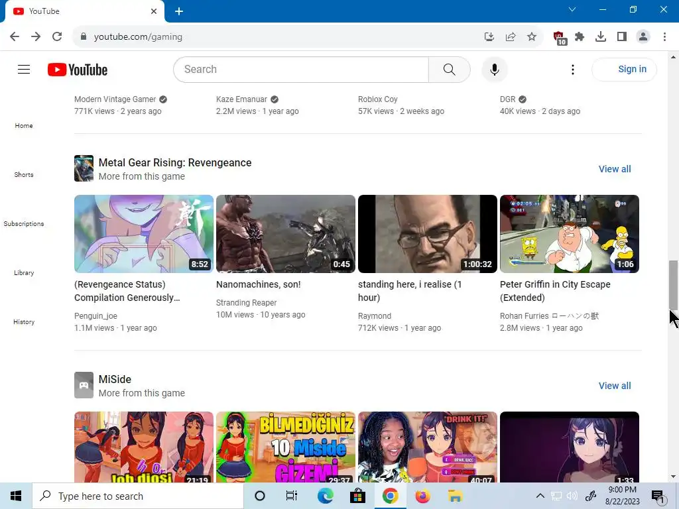Open the notification center icon
This screenshot has width=679, height=509.
coord(658,496)
